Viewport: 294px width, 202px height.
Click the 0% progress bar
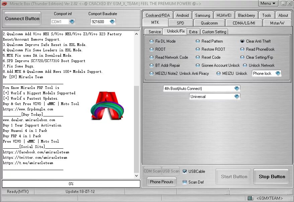click(x=71, y=184)
